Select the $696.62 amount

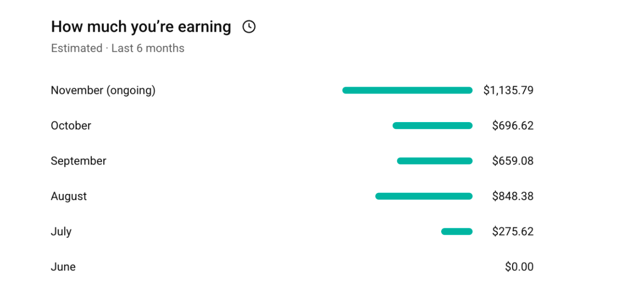(x=513, y=126)
